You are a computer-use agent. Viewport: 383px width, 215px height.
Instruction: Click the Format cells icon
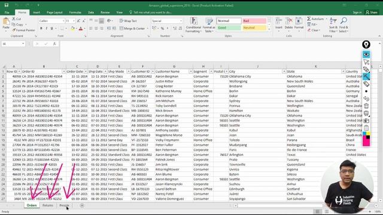click(x=299, y=21)
